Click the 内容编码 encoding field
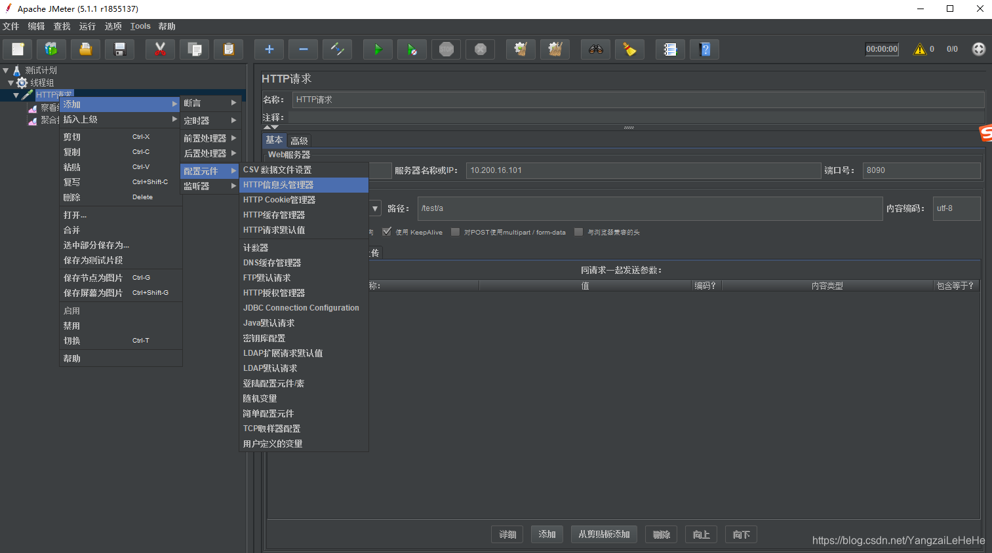This screenshot has width=992, height=553. click(x=957, y=208)
